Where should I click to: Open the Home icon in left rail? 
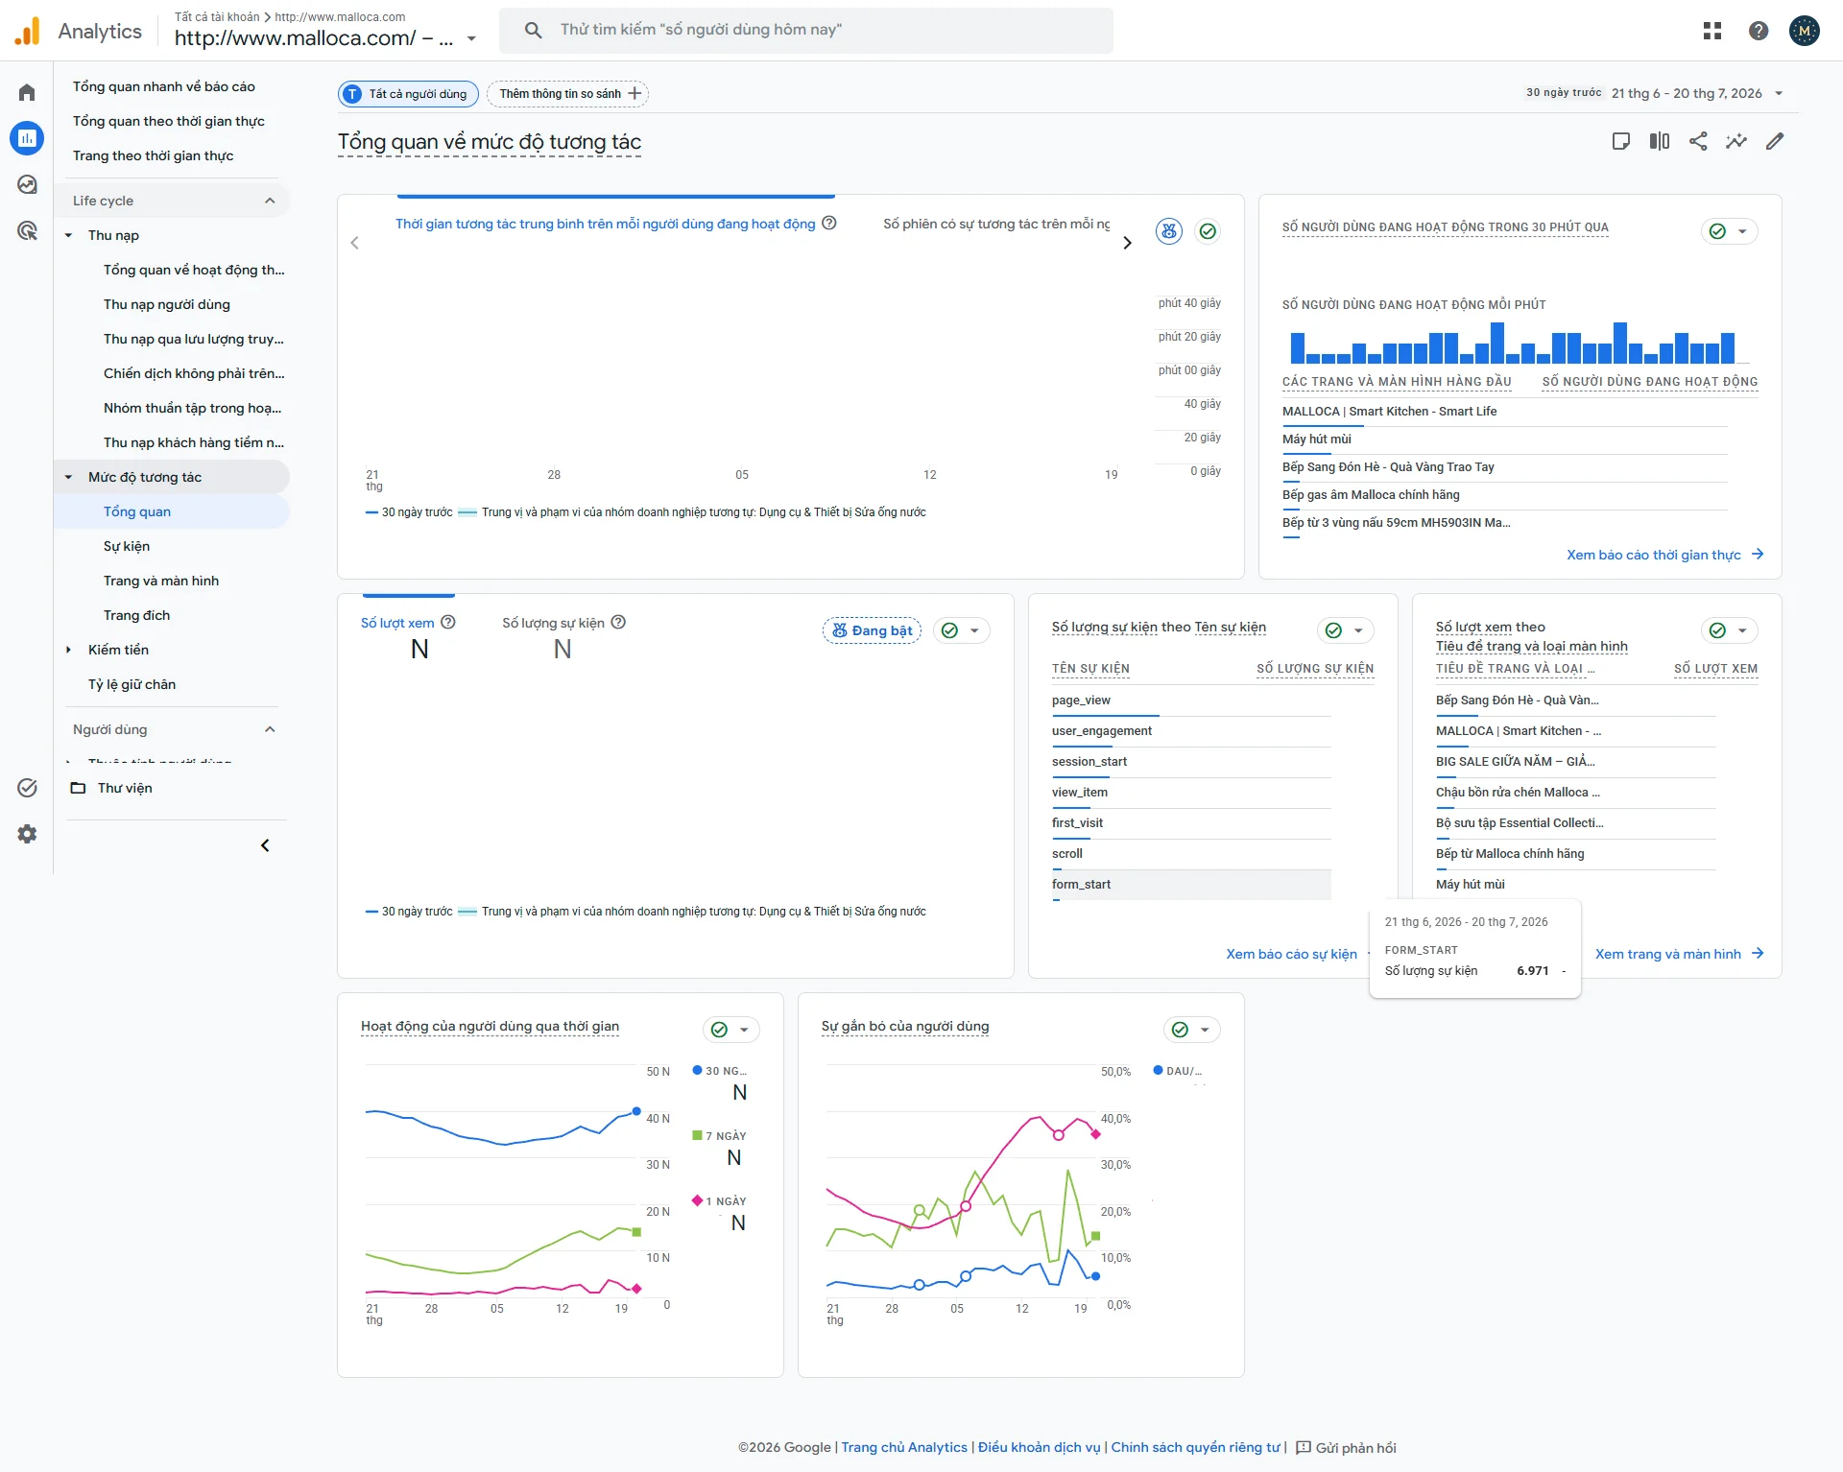pyautogui.click(x=27, y=92)
